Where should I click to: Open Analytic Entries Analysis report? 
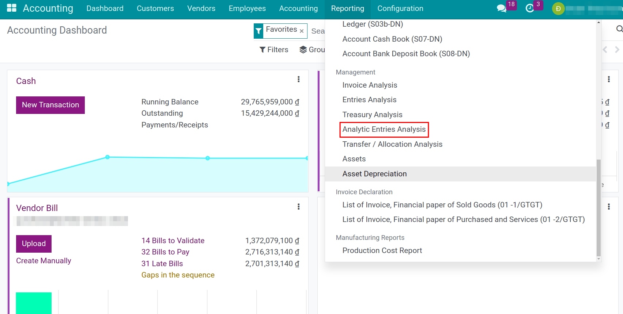pyautogui.click(x=384, y=129)
